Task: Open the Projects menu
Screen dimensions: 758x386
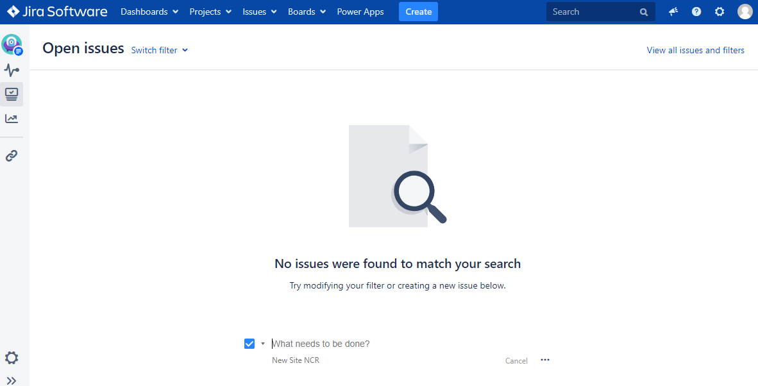Action: 210,12
